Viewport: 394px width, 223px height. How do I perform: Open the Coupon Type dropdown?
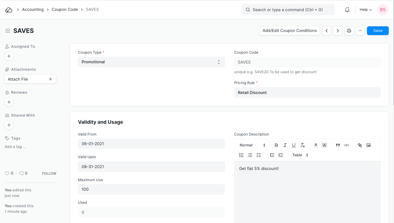151,62
